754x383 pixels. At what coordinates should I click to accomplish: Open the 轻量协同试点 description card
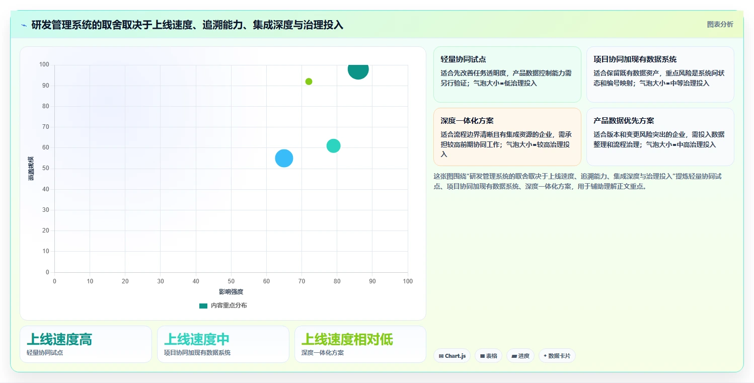pyautogui.click(x=507, y=74)
